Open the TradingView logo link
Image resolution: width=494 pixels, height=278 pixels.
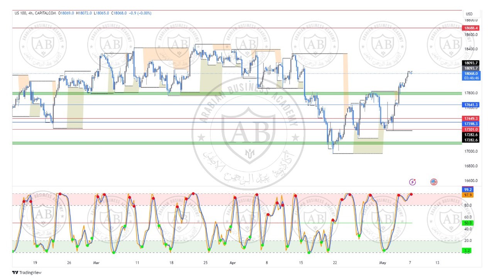coord(27,273)
